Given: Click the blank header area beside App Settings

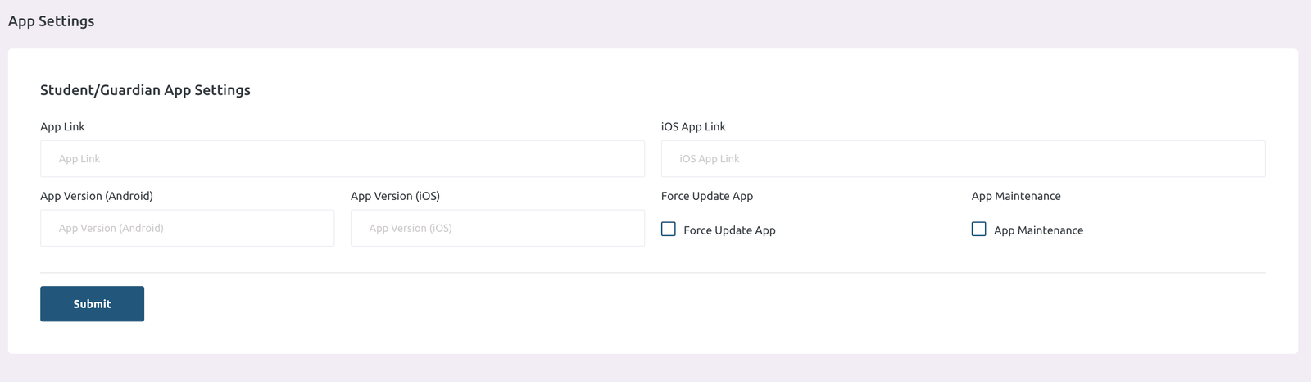Looking at the screenshot, I should tap(655, 21).
